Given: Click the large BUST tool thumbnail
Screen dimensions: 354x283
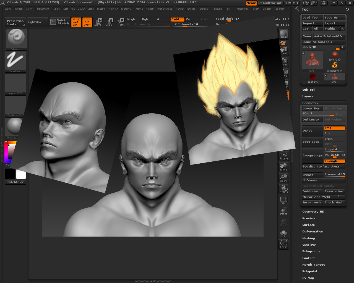Looking at the screenshot, I should point(313,61).
